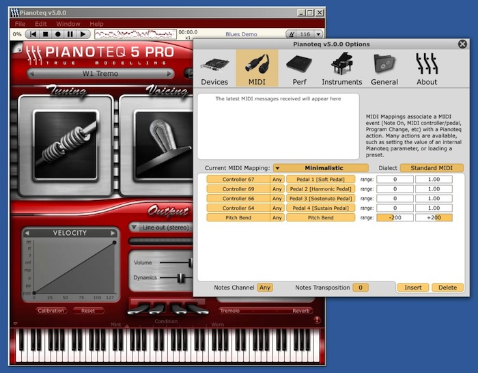Select the Controller 67 event button
Screen dimensions: 478x373
pyautogui.click(x=238, y=180)
